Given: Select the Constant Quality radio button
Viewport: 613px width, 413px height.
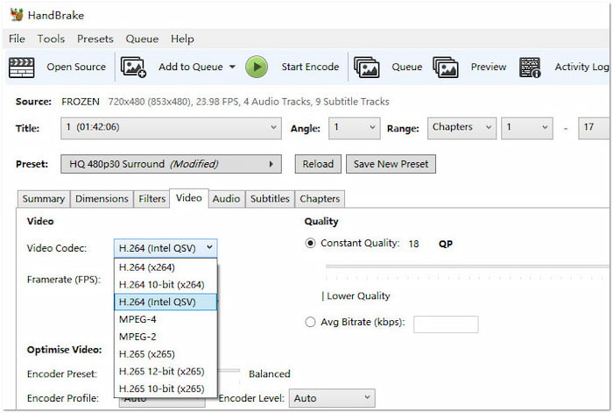Looking at the screenshot, I should pos(310,244).
